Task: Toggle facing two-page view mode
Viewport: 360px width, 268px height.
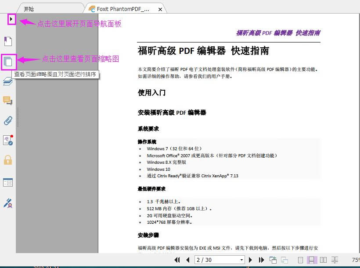Action: pos(323,260)
